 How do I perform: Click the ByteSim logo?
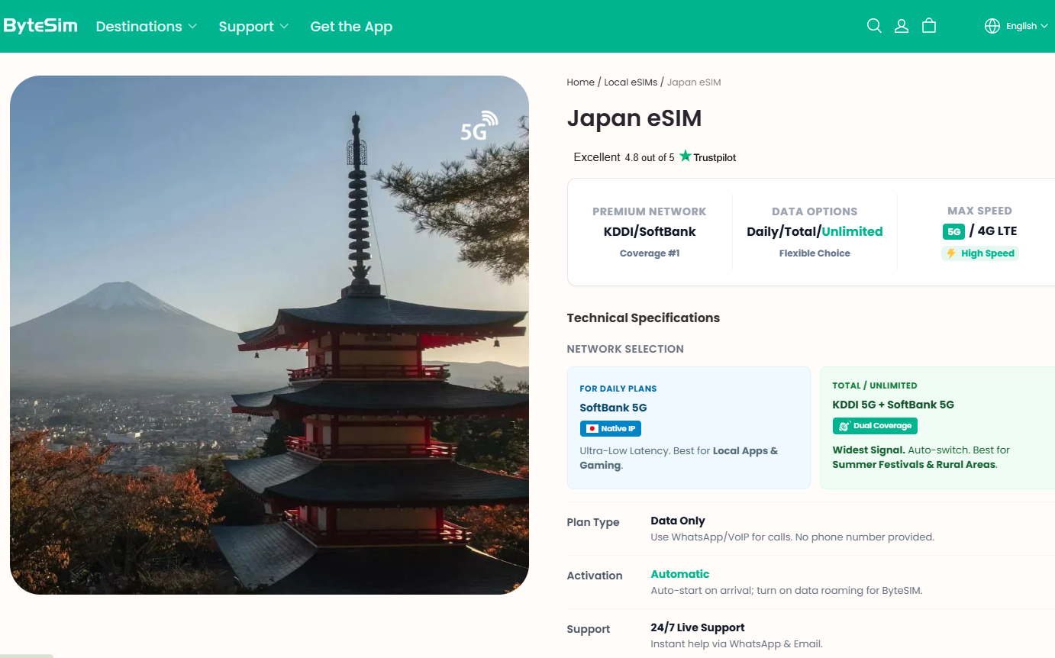[x=40, y=26]
